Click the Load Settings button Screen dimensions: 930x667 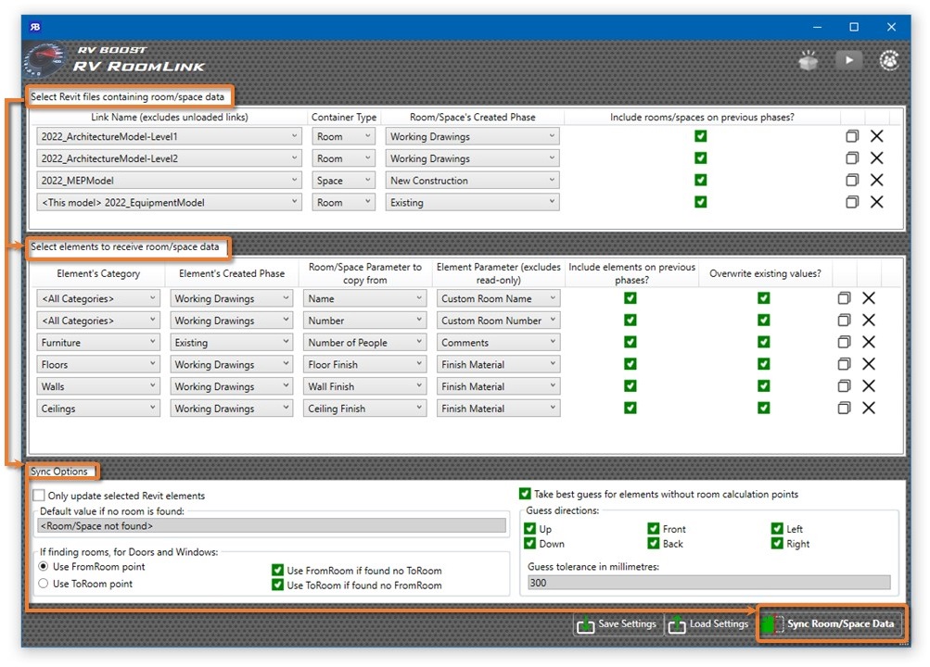tap(708, 623)
